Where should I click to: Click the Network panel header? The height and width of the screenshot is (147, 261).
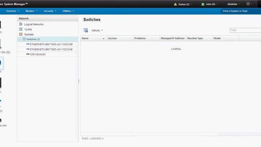(x=48, y=18)
